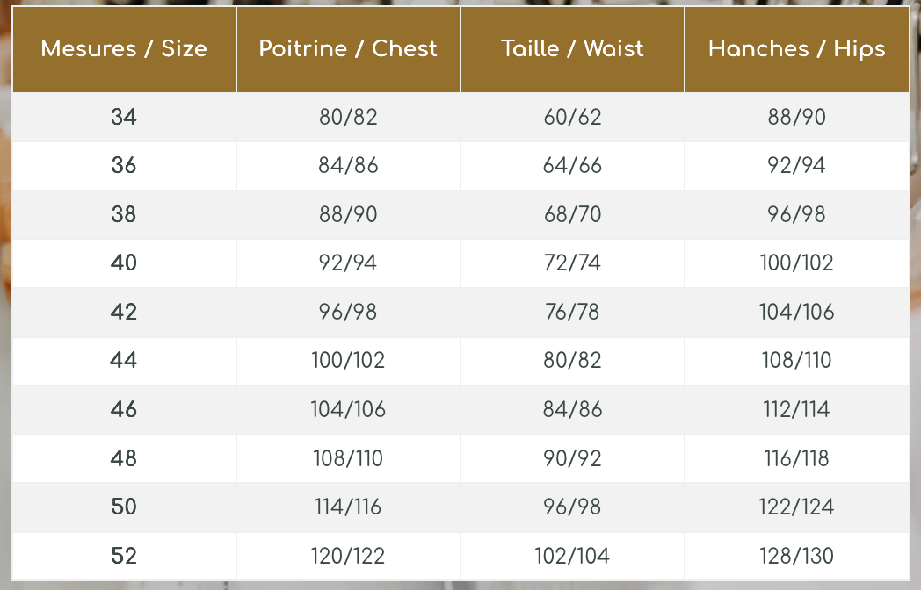
Task: Click the Poitrine / Chest column header
Action: click(x=348, y=48)
